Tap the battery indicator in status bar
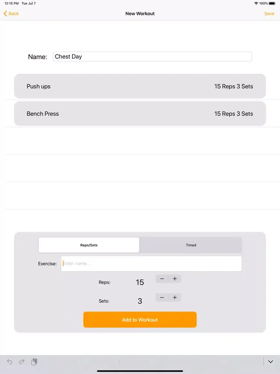This screenshot has width=280, height=374. click(x=274, y=3)
